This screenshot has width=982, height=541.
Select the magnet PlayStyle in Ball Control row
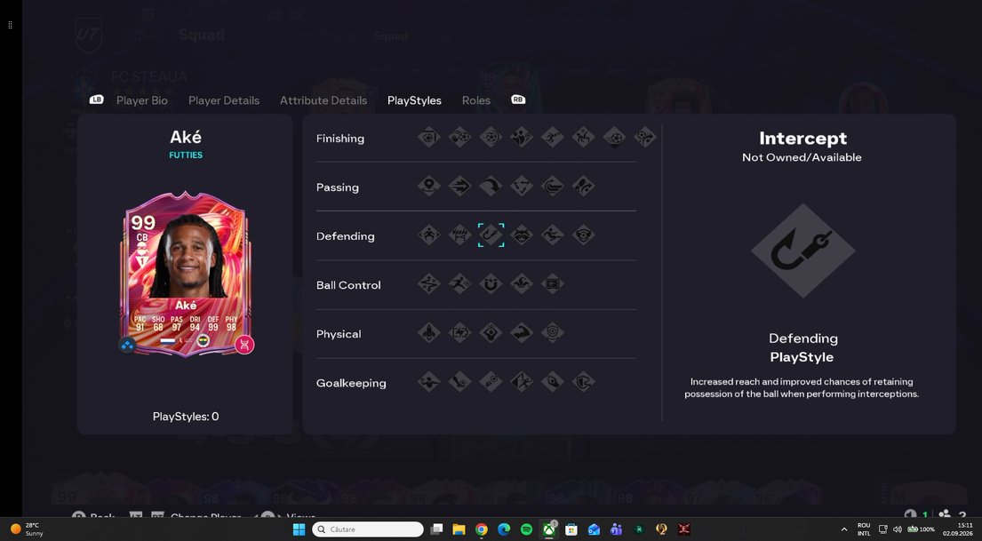[491, 283]
